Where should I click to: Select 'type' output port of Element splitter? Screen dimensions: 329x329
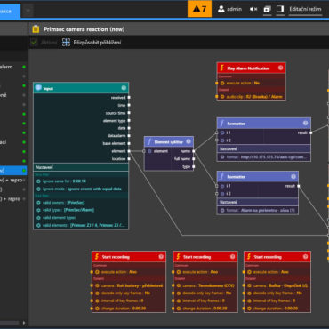[x=194, y=166]
